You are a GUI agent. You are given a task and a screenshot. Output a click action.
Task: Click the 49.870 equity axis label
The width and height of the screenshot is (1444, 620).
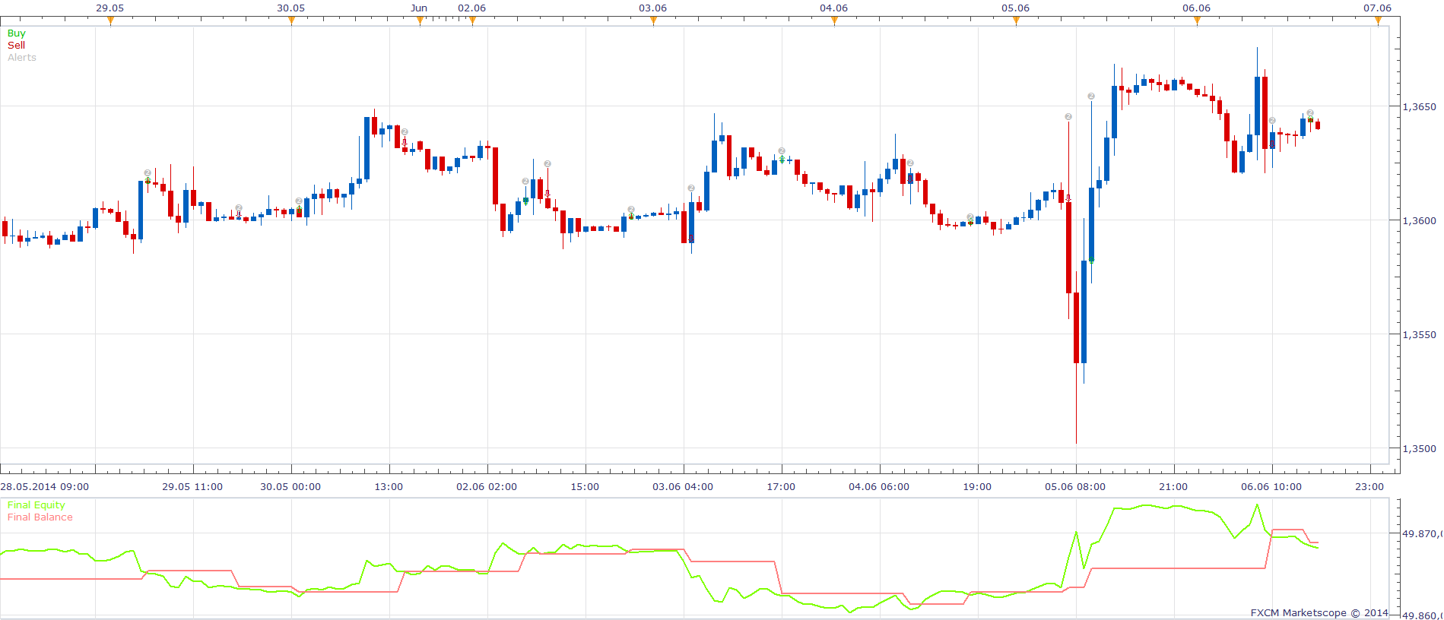click(x=1421, y=534)
